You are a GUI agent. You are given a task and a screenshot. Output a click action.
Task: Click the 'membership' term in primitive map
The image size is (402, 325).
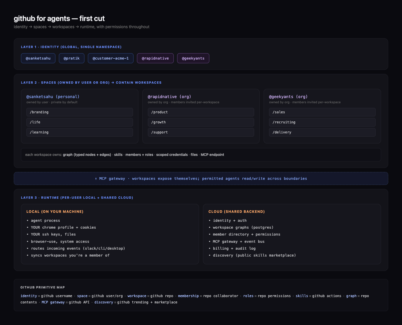(x=188, y=296)
